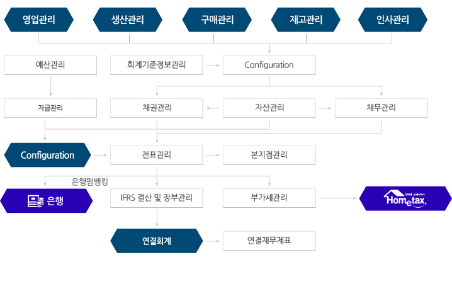Select the 연결회계 hexagon
The width and height of the screenshot is (452, 284).
157,241
